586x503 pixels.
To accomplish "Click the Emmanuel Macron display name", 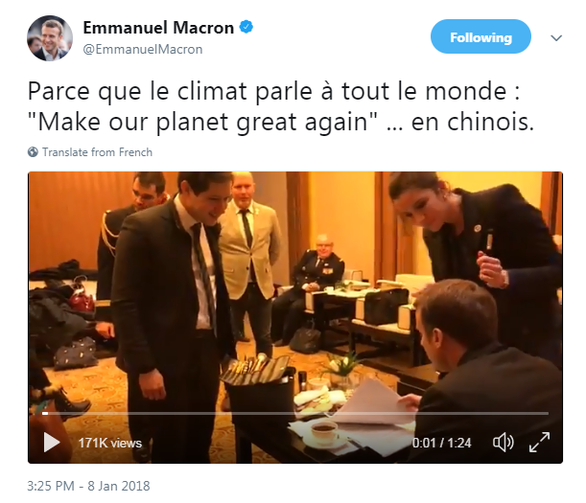I will coord(158,28).
